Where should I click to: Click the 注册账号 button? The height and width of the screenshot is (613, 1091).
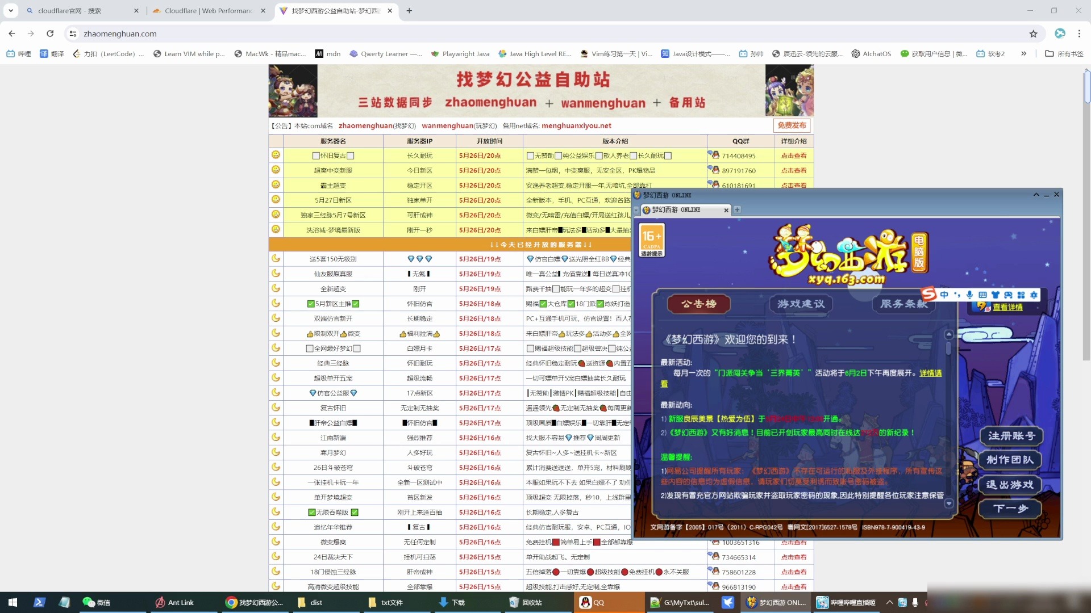pyautogui.click(x=1011, y=436)
